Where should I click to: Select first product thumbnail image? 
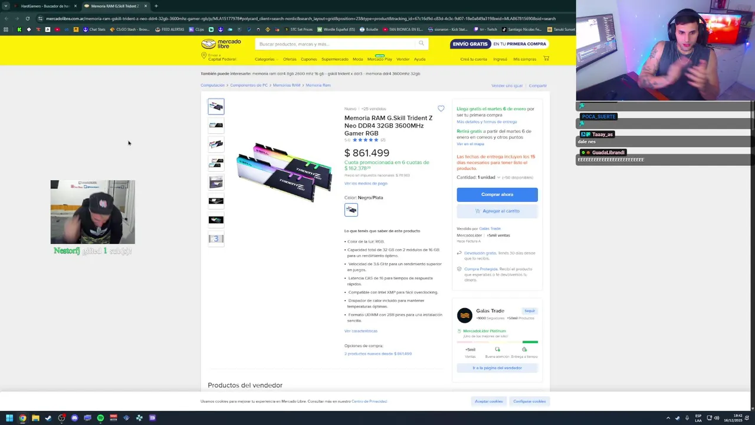click(x=216, y=106)
